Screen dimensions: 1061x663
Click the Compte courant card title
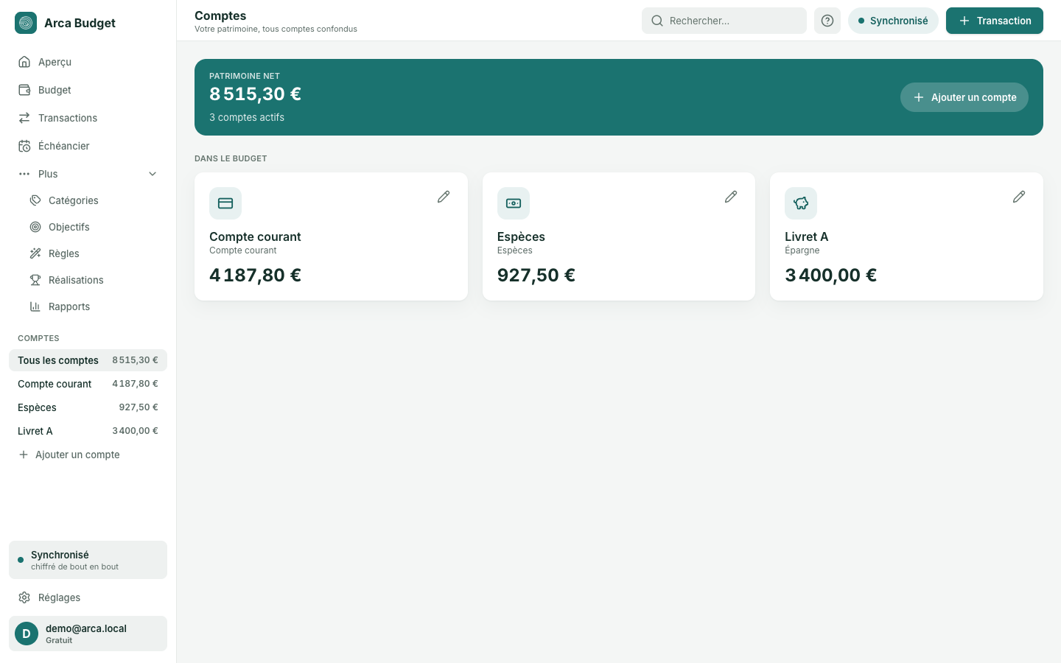click(255, 236)
